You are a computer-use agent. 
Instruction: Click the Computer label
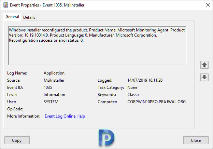107,102
